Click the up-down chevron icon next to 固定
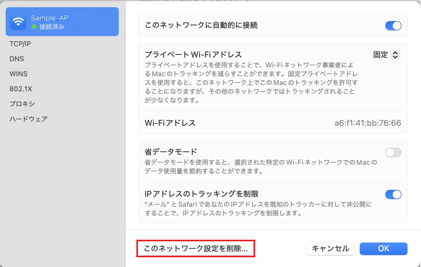The width and height of the screenshot is (421, 267). 395,55
